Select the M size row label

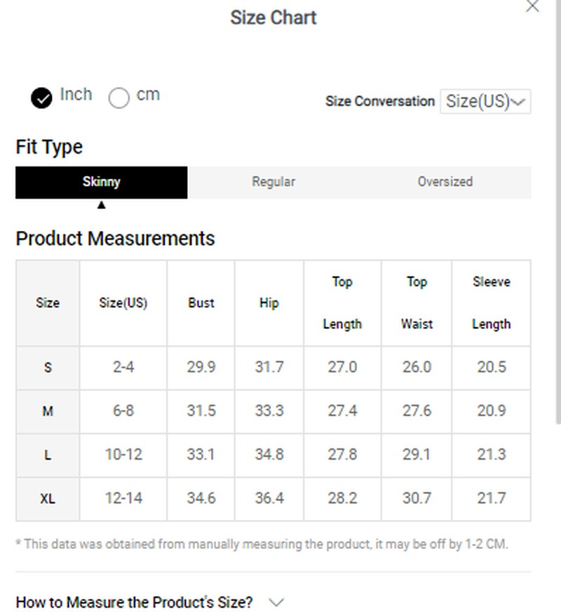[x=48, y=411]
